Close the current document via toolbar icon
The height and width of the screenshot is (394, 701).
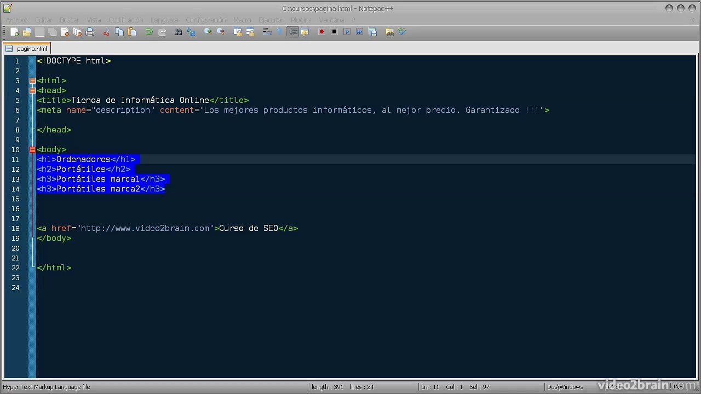[65, 32]
